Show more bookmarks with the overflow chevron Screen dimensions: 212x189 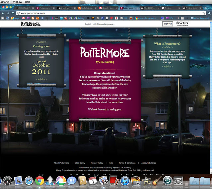click(188, 18)
